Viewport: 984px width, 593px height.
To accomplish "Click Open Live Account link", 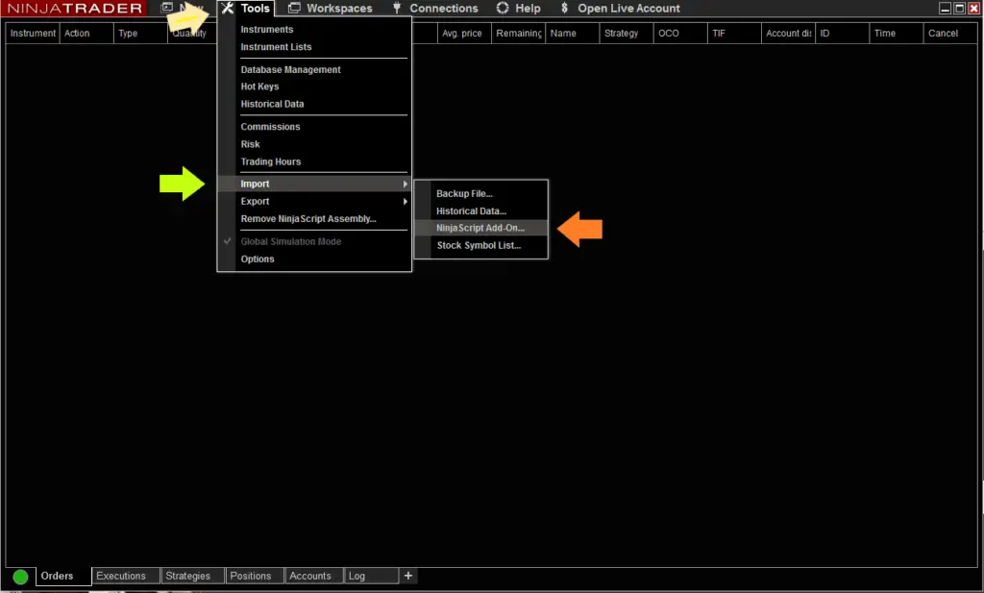I will 628,8.
